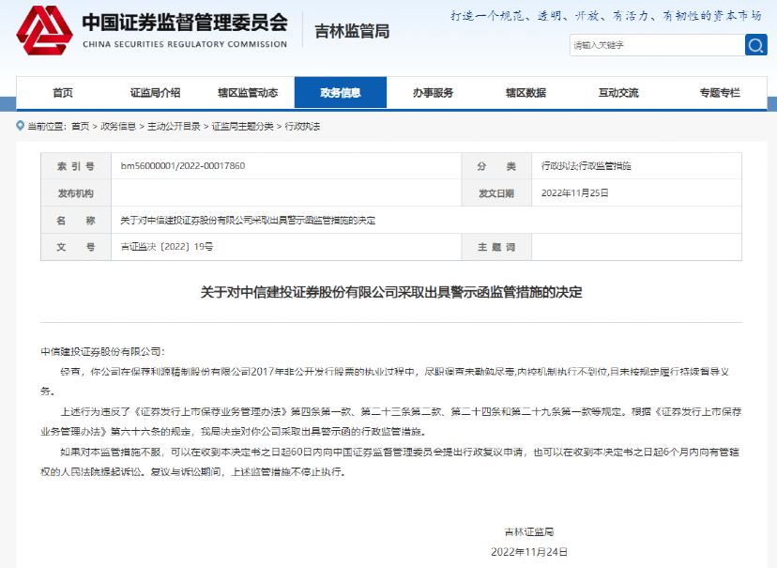Open the 互动交流 navigation tab
Screen dimensions: 777x568
point(618,93)
